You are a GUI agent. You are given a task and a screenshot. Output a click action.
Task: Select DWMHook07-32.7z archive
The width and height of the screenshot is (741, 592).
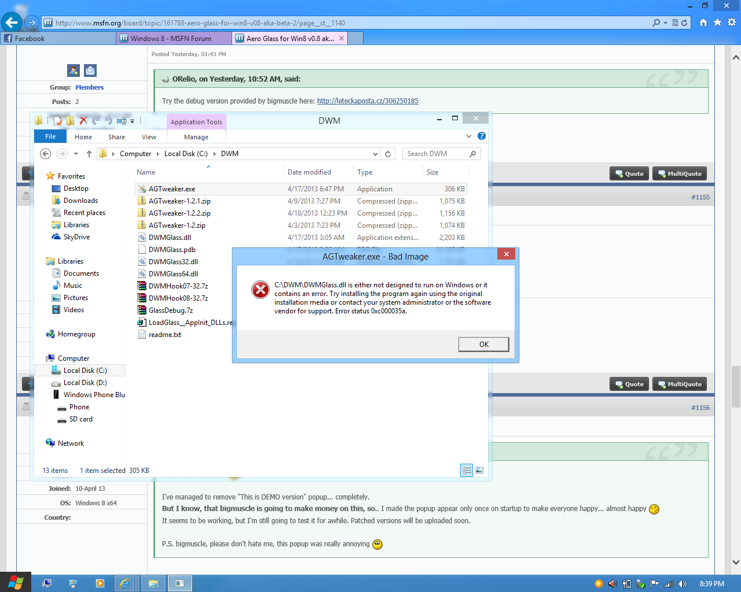click(178, 286)
